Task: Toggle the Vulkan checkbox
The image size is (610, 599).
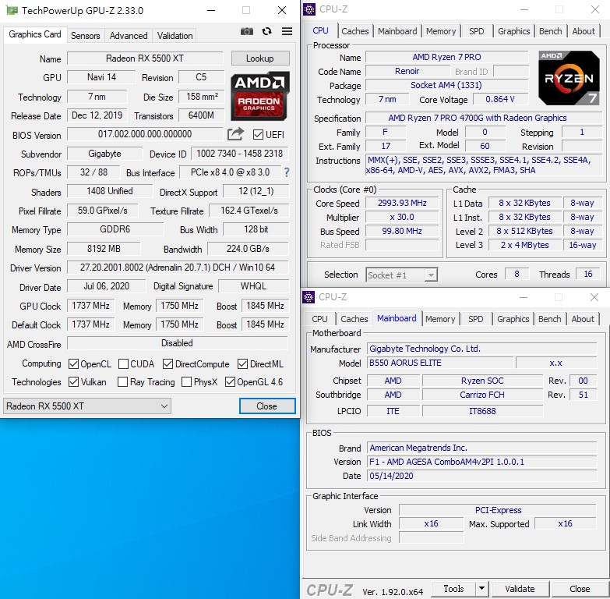Action: (73, 381)
